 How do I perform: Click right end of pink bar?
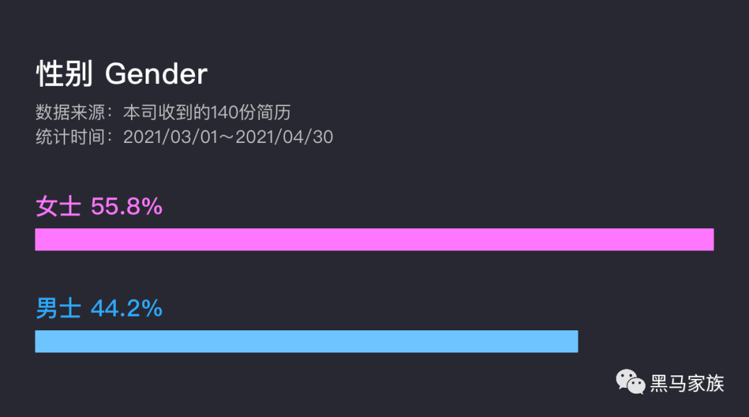[x=709, y=239]
